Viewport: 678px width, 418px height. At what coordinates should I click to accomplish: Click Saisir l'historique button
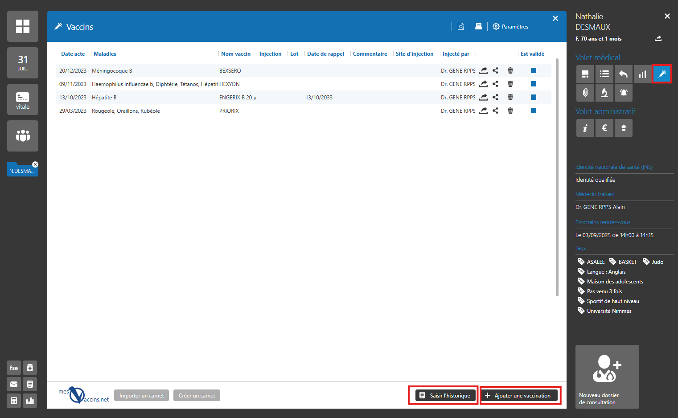(x=445, y=395)
